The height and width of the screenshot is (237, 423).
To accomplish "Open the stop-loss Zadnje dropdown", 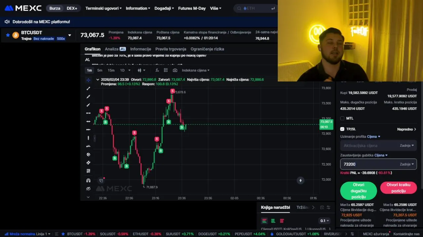I will (x=407, y=164).
